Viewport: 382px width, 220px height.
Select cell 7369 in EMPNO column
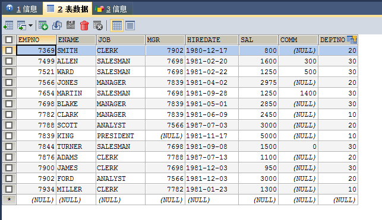pos(36,50)
